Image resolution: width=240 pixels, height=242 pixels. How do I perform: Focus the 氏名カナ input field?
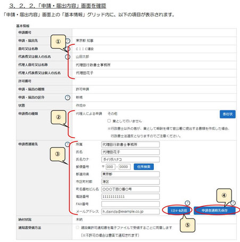(x=130, y=159)
